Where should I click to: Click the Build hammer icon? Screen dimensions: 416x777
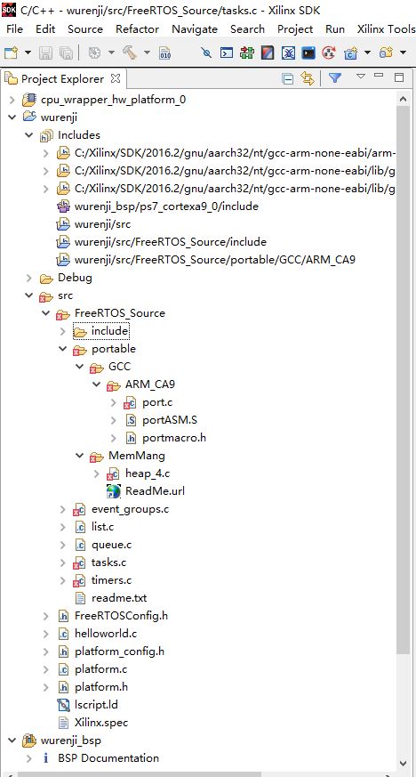(130, 53)
